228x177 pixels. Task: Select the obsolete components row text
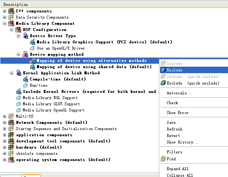coord(37,154)
